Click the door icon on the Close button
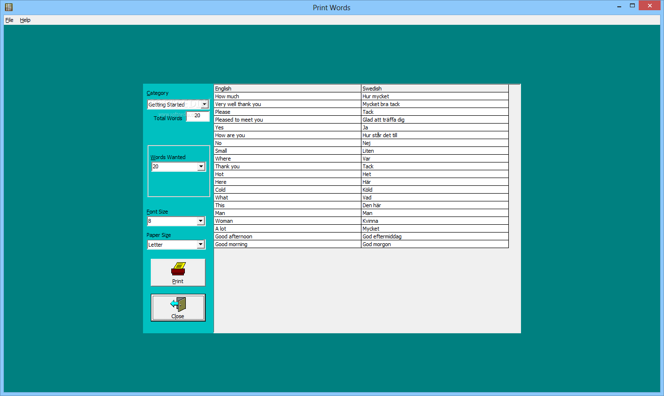Viewport: 664px width, 396px height. tap(178, 305)
